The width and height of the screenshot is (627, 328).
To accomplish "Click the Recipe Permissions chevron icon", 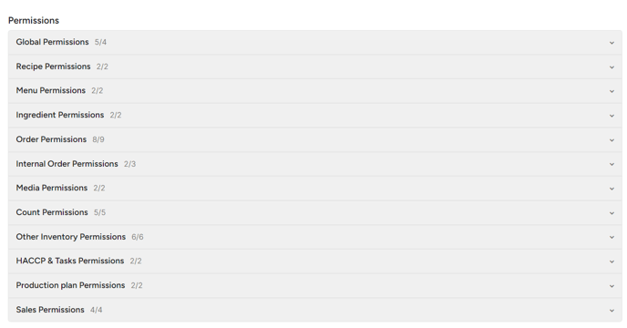I will 612,67.
